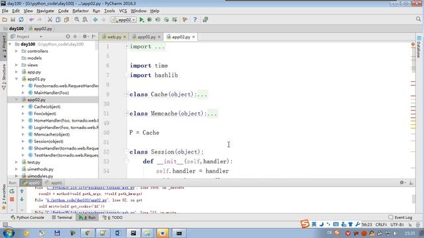The image size is (424, 238).
Task: Click the Rerun icon in Run panel
Action: tap(12, 191)
